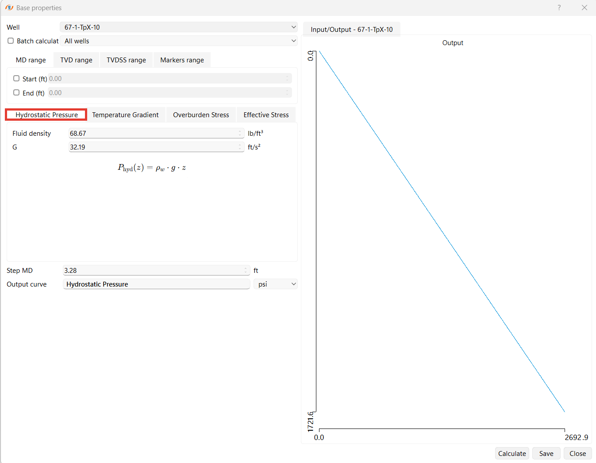Open the Overburden Stress tab
This screenshot has height=463, width=596.
coord(201,115)
